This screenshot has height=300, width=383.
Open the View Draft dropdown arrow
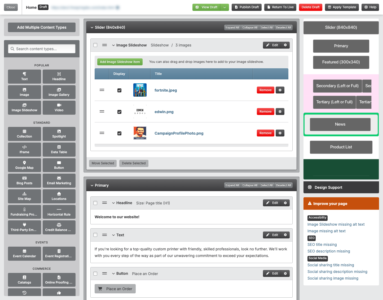(224, 7)
